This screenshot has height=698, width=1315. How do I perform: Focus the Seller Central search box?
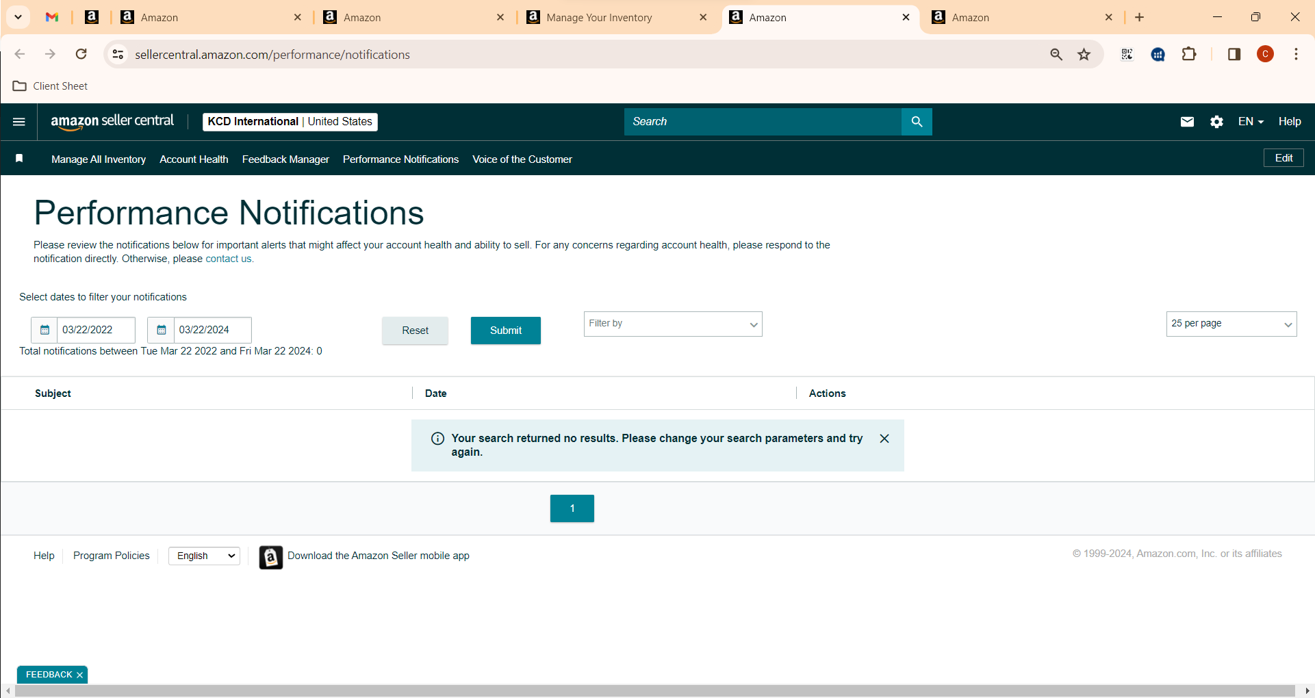pyautogui.click(x=763, y=122)
